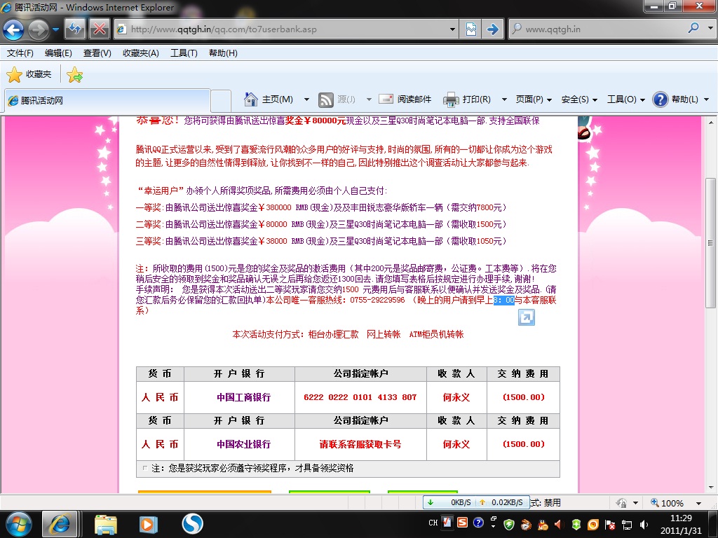The height and width of the screenshot is (538, 718).
Task: Click the 打印(R) printer icon
Action: tap(451, 99)
